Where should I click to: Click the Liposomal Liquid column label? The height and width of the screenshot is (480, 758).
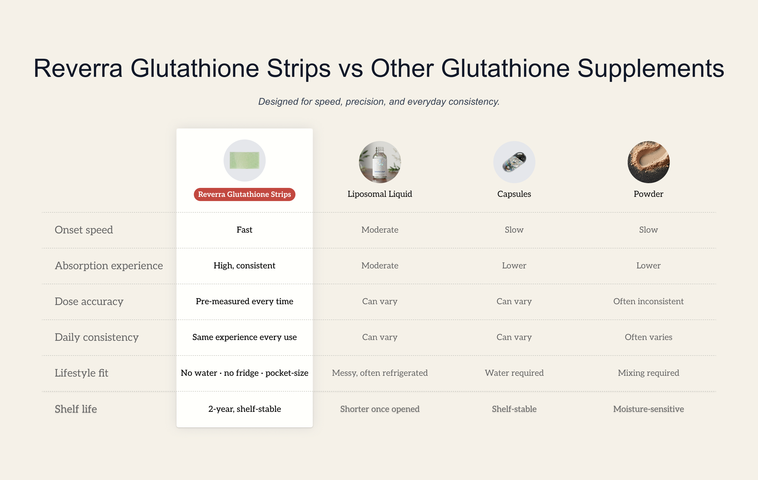[x=380, y=194]
